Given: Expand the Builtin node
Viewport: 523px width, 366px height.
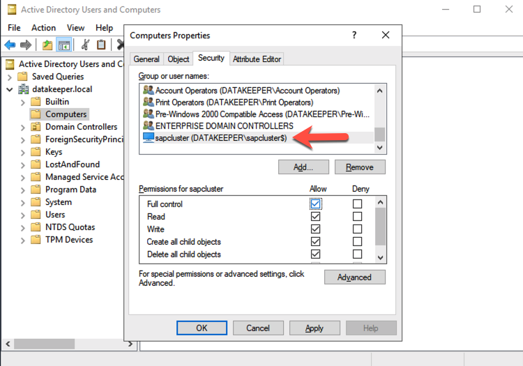Looking at the screenshot, I should pos(23,102).
